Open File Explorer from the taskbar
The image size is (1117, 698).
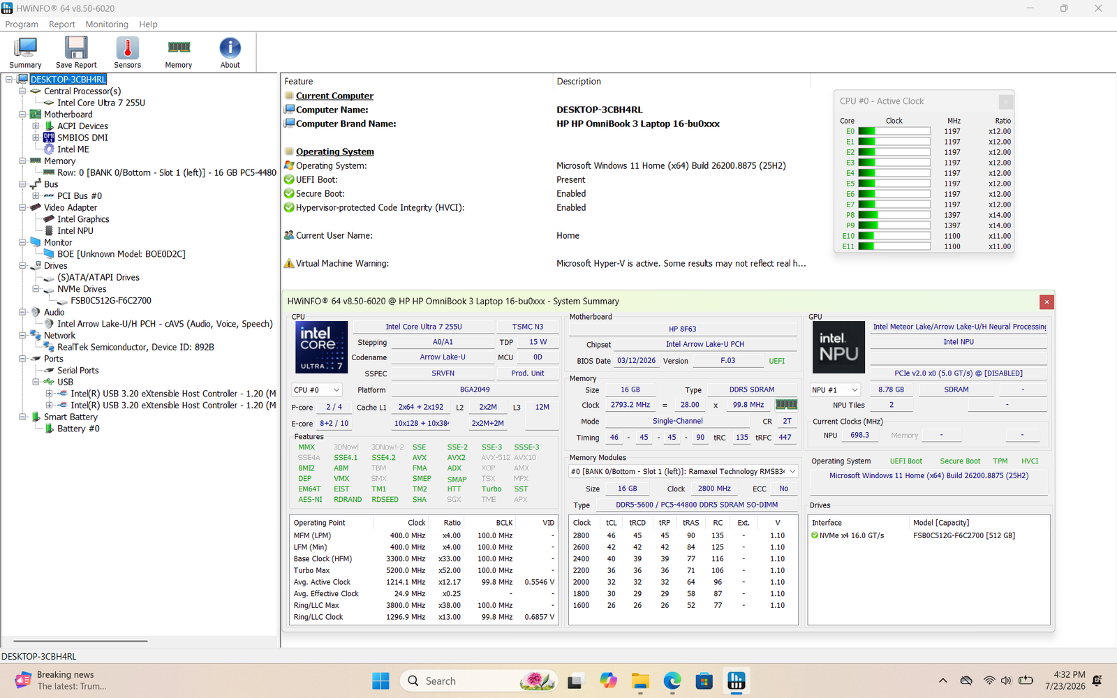tap(640, 681)
